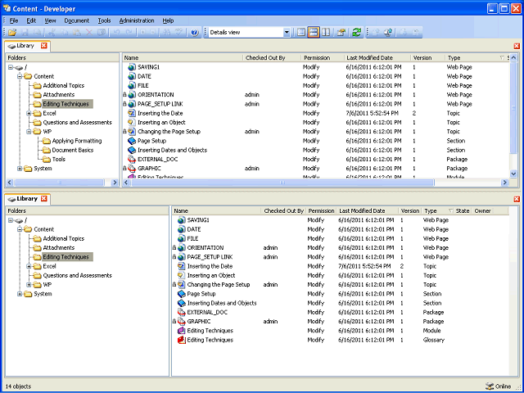Open the File menu
524x393 pixels.
(x=14, y=20)
